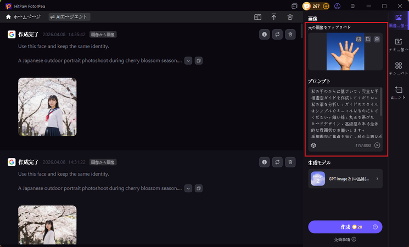Image resolution: width=409 pixels, height=247 pixels.
Task: Open the first cherry blossom portrait thumbnail
Action: pos(47,107)
